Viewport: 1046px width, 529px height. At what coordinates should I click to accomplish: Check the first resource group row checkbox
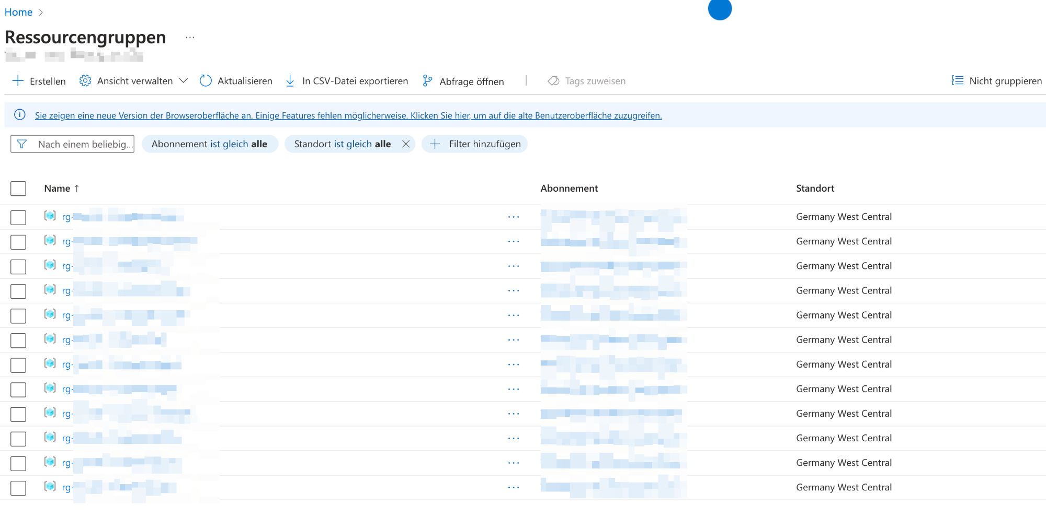[x=18, y=217]
